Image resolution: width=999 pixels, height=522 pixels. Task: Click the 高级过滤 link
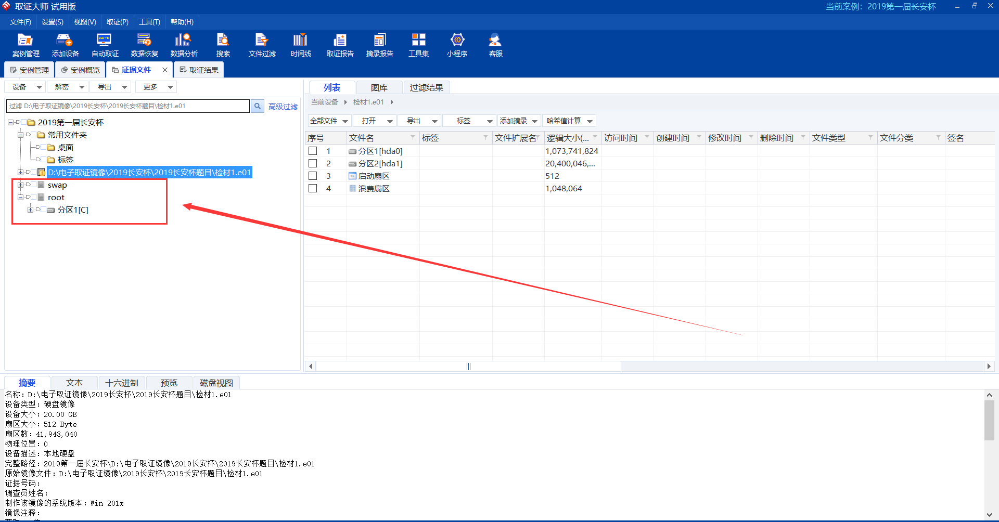pos(283,107)
